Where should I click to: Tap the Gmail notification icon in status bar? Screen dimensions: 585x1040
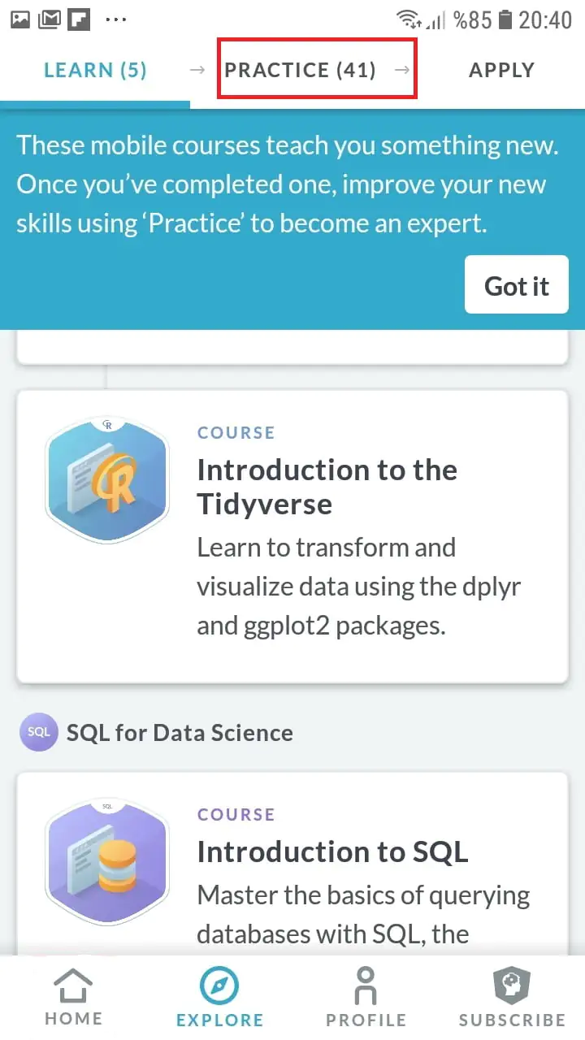(x=50, y=19)
